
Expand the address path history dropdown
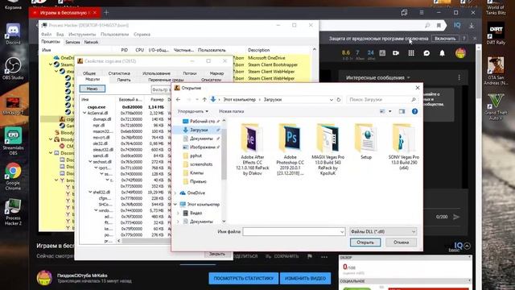pyautogui.click(x=331, y=100)
